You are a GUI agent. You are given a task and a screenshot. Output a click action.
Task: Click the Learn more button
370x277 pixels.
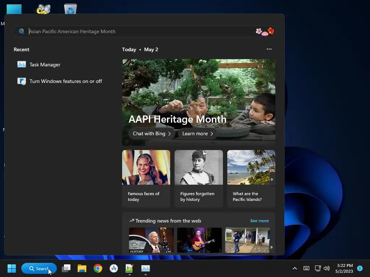click(x=197, y=133)
